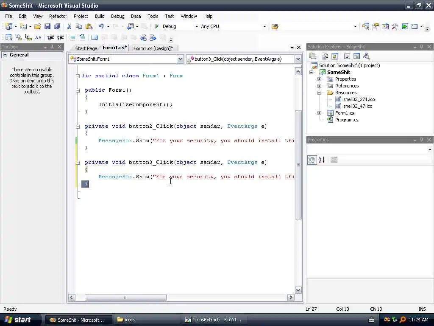
Task: Select Program.cs in Solution Explorer
Action: pos(347,120)
